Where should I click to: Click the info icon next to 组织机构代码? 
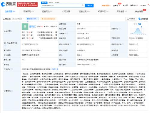(123, 44)
